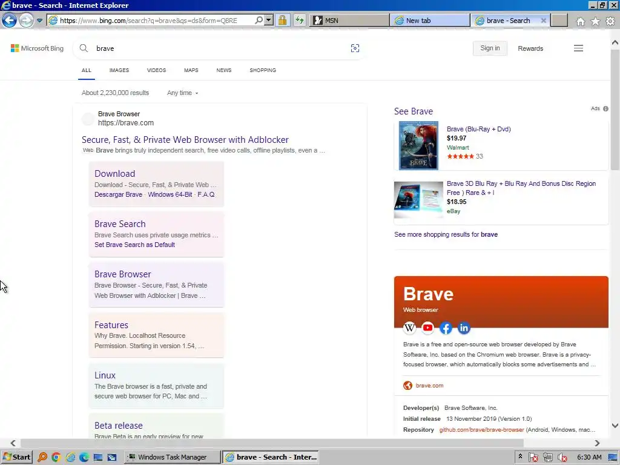Open the LinkedIn icon in Brave panel
The height and width of the screenshot is (465, 620).
(x=464, y=328)
